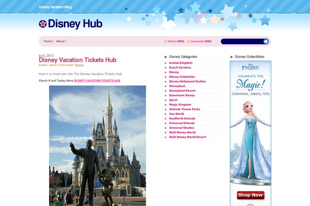Open the Disney Celebrities category

182,77
